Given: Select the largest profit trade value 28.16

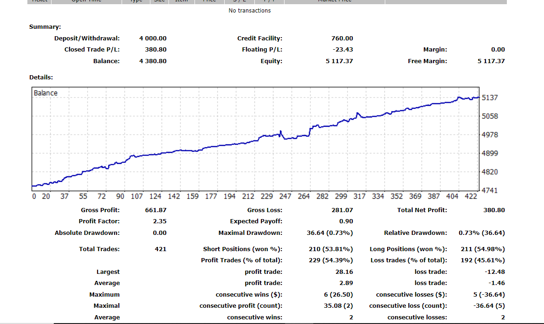Looking at the screenshot, I should (x=344, y=272).
